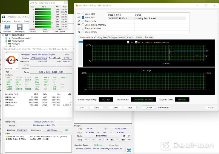Viewport: 219px width, 154px height.
Task: Open the Program menu in HWiNFO64
Action: [7, 21]
